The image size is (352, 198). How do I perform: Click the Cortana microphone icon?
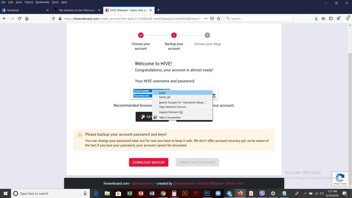pos(85,193)
